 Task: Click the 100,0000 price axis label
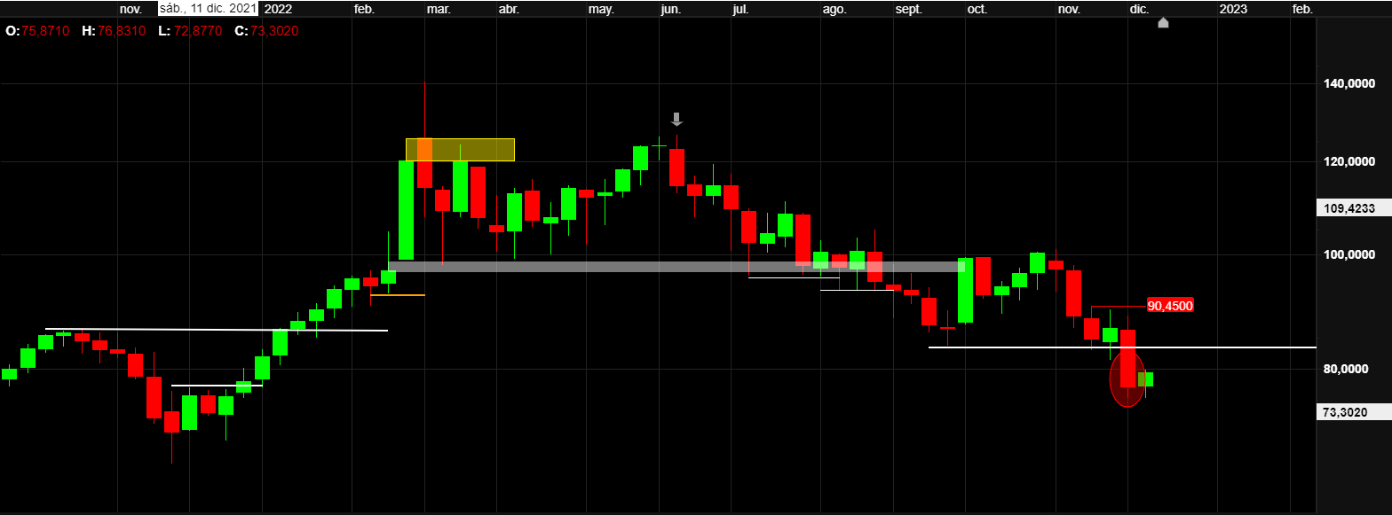pyautogui.click(x=1348, y=255)
